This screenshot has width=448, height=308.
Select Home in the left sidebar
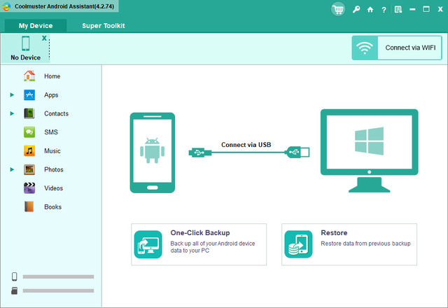pos(51,76)
